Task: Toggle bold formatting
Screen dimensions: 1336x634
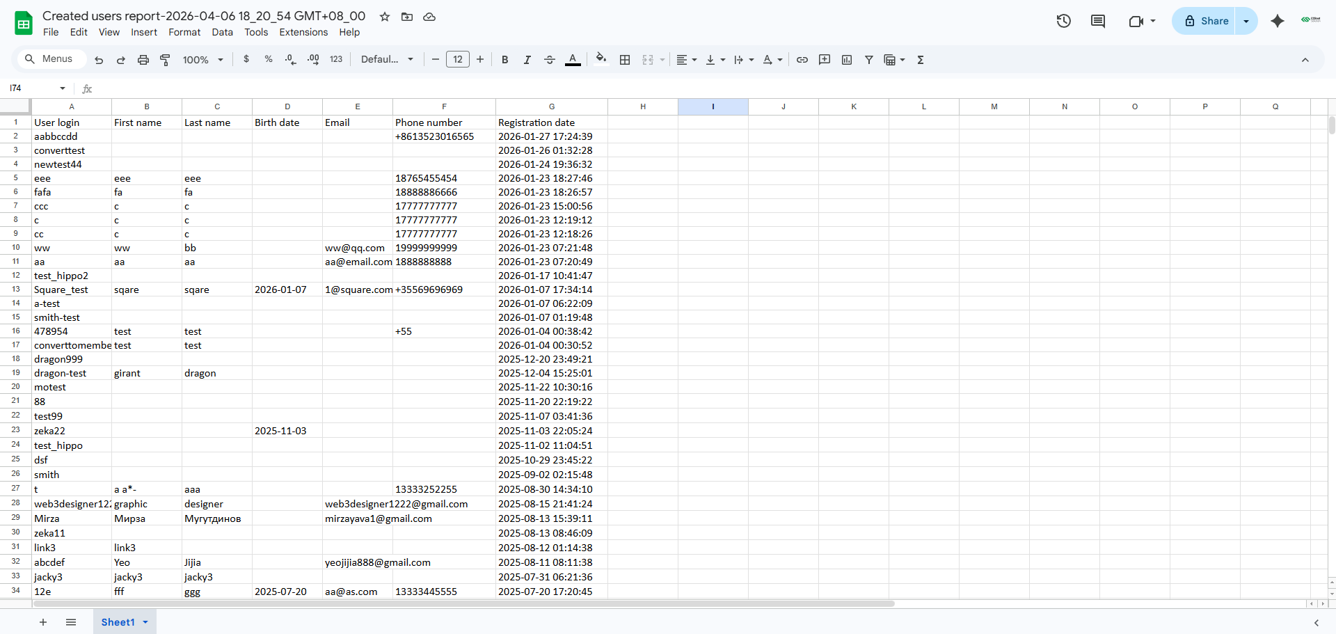Action: point(504,60)
